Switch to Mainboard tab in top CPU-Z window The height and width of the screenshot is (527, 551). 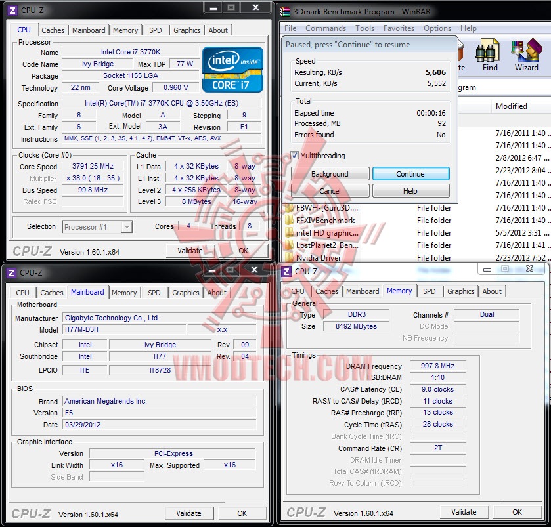click(89, 30)
